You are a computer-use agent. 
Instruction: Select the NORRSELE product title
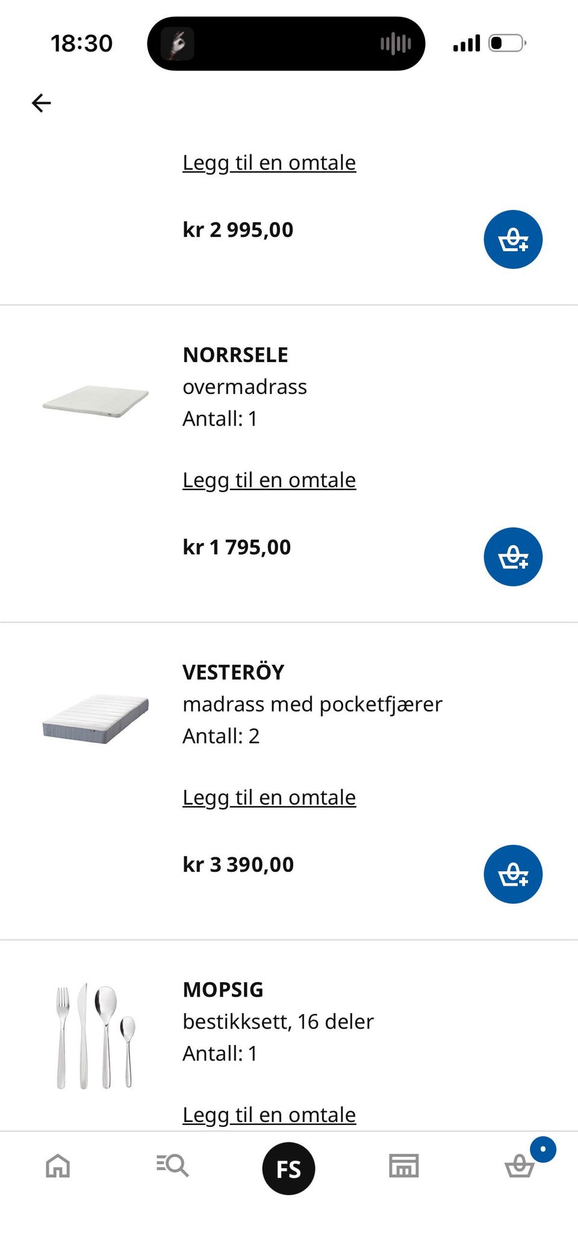click(235, 355)
